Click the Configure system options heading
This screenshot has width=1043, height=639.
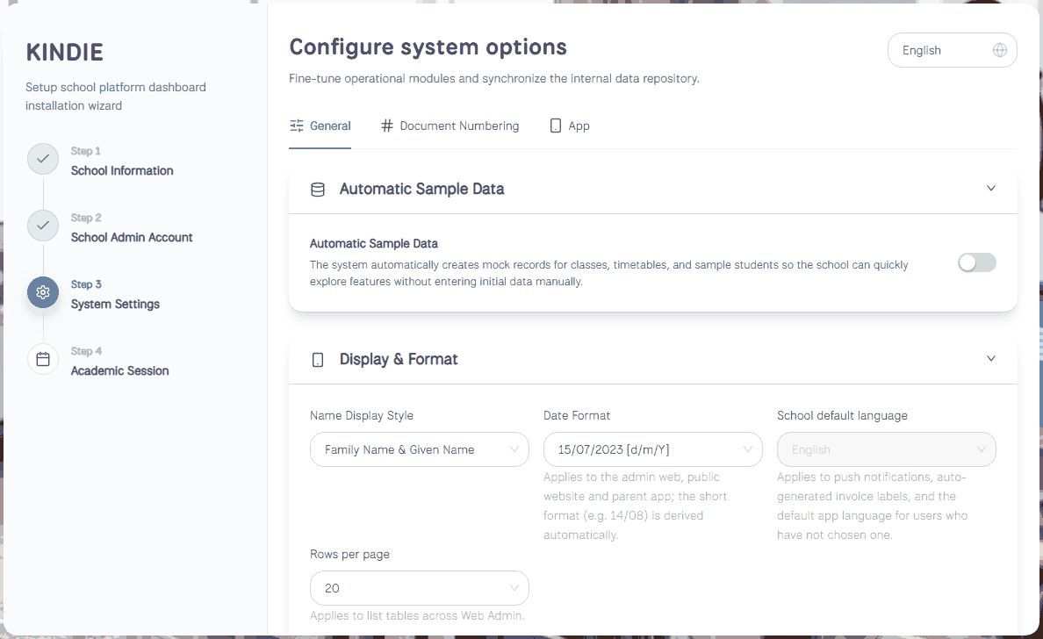pos(428,47)
